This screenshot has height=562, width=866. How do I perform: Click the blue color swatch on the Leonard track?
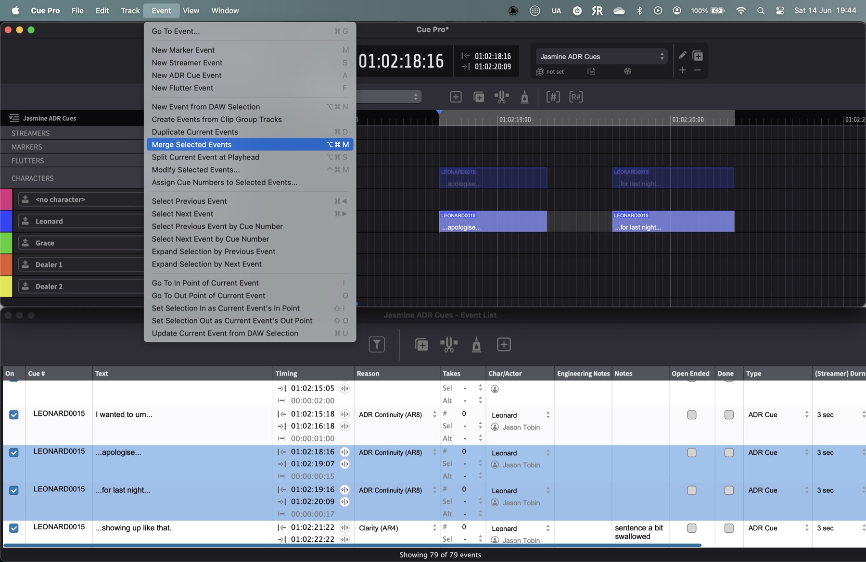(6, 221)
